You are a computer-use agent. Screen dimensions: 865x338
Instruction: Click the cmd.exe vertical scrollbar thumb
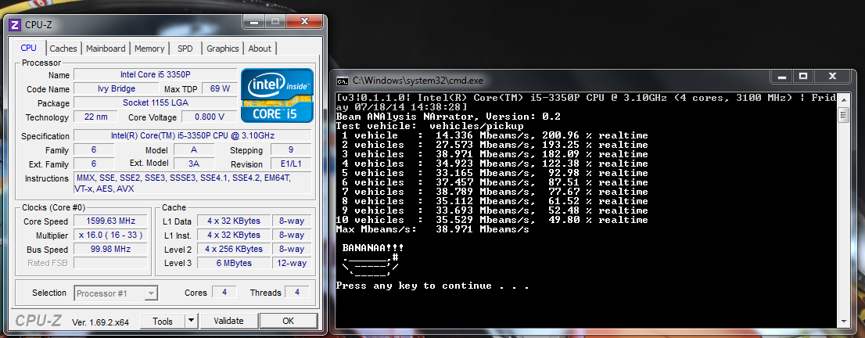click(x=843, y=115)
